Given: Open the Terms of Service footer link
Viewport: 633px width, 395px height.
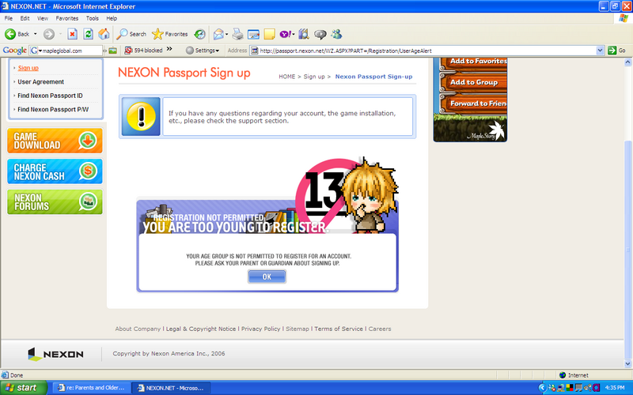Looking at the screenshot, I should click(339, 329).
